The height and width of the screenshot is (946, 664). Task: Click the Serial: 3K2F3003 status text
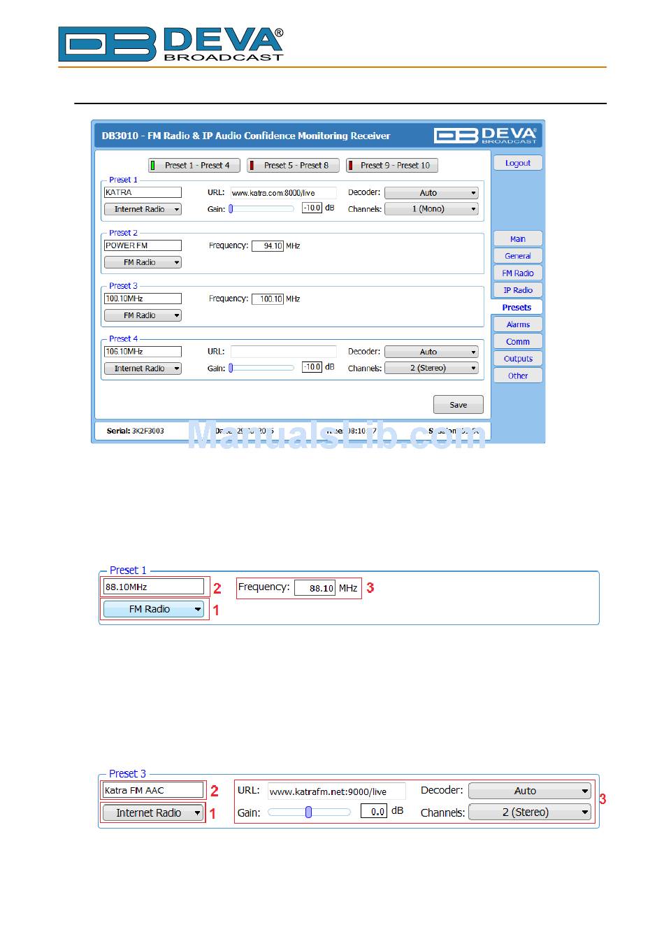click(x=135, y=431)
